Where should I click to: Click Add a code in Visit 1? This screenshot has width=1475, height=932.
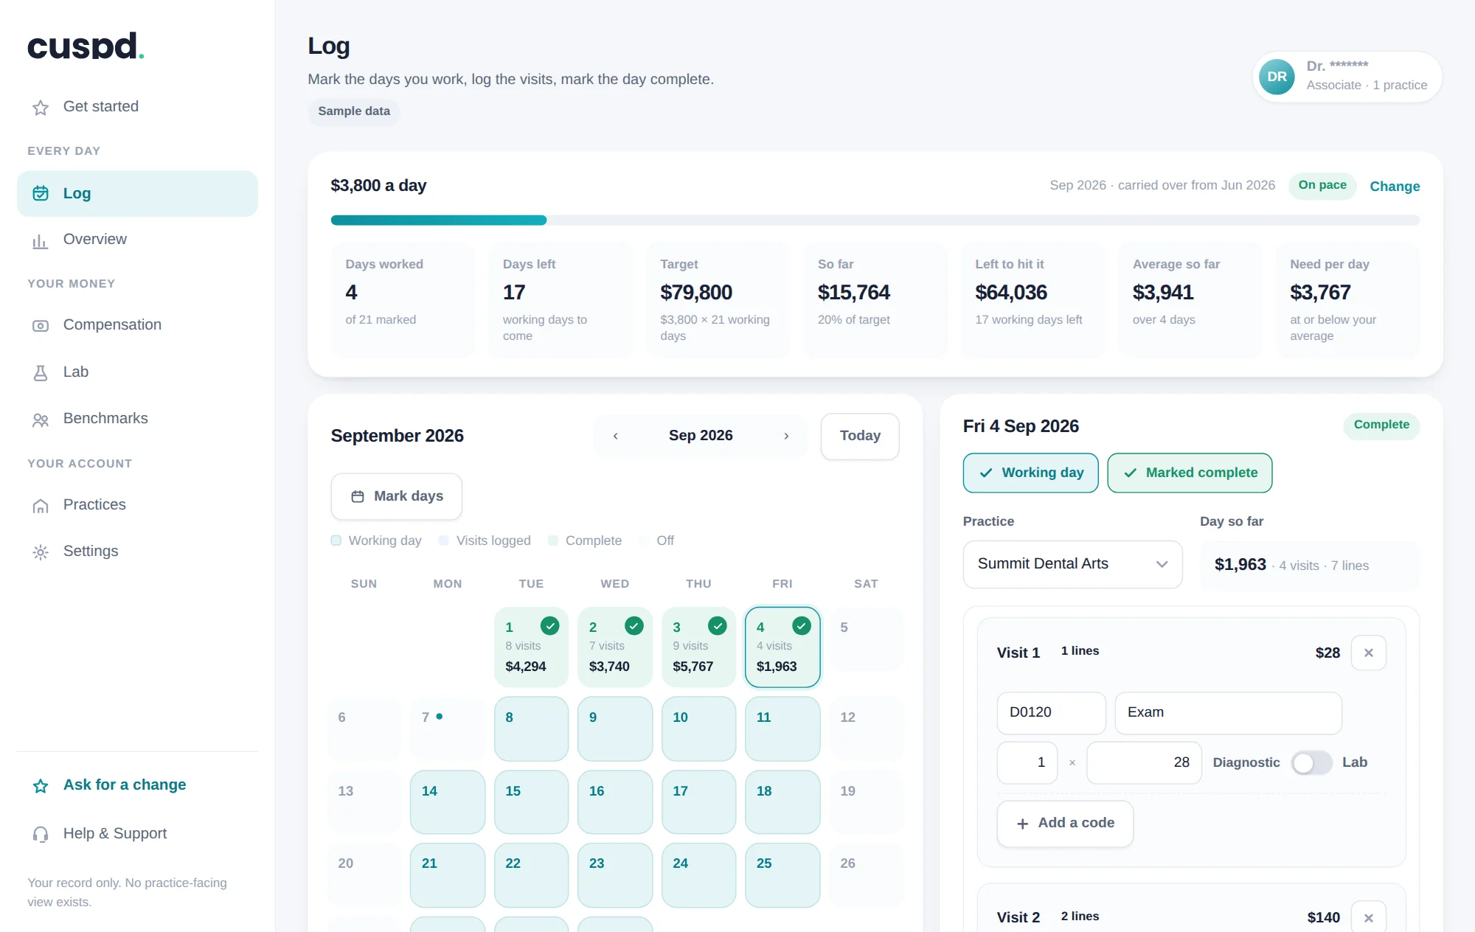click(1065, 824)
